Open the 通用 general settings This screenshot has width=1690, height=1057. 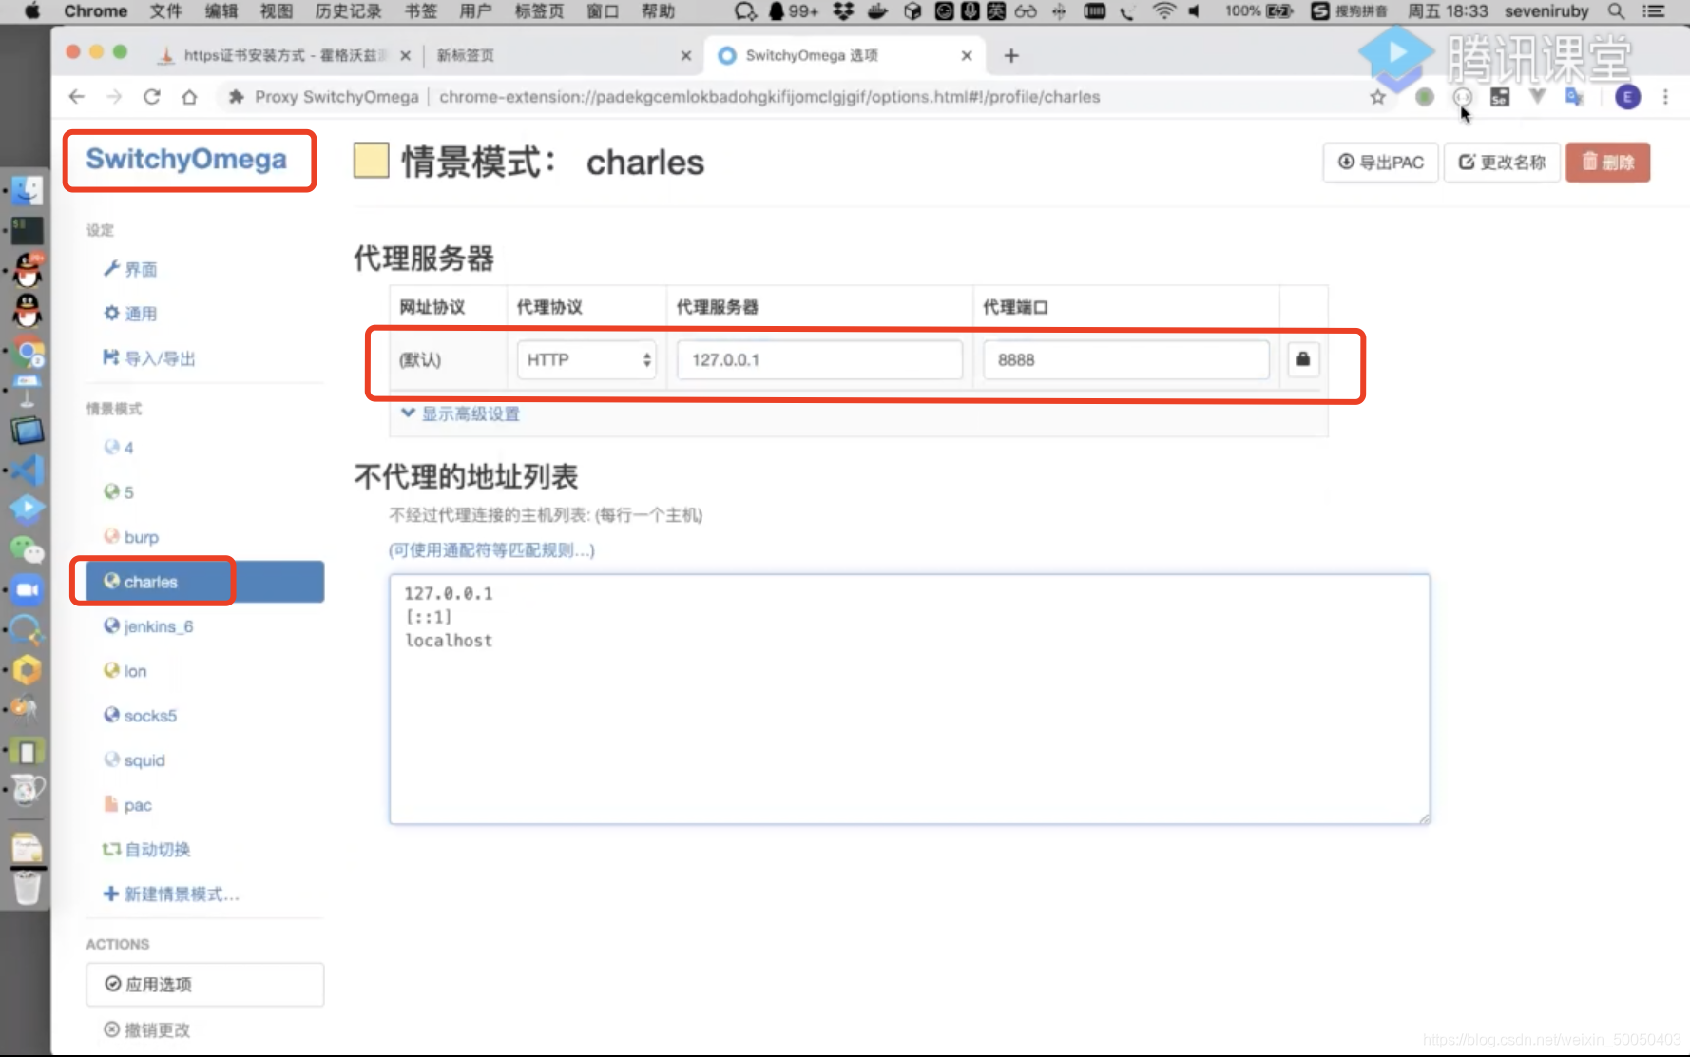click(130, 314)
